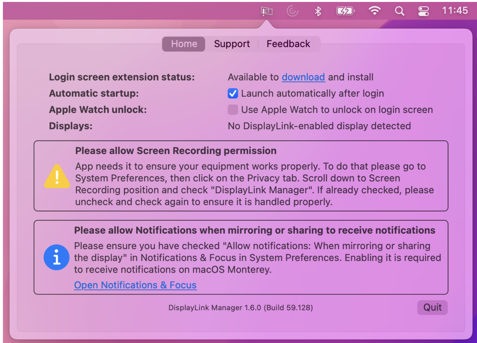Open Spotlight search magnifier icon

tap(399, 11)
